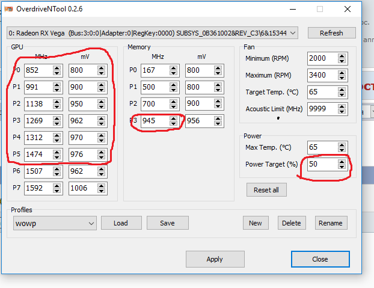Increase GPU P0 MHz with up arrow

[57, 68]
